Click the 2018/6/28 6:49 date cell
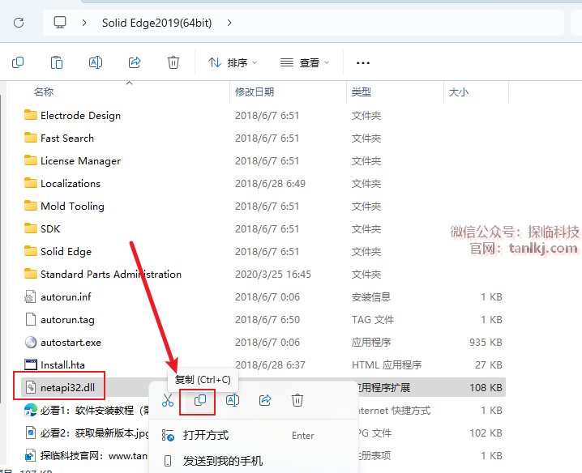The height and width of the screenshot is (473, 582). (270, 184)
